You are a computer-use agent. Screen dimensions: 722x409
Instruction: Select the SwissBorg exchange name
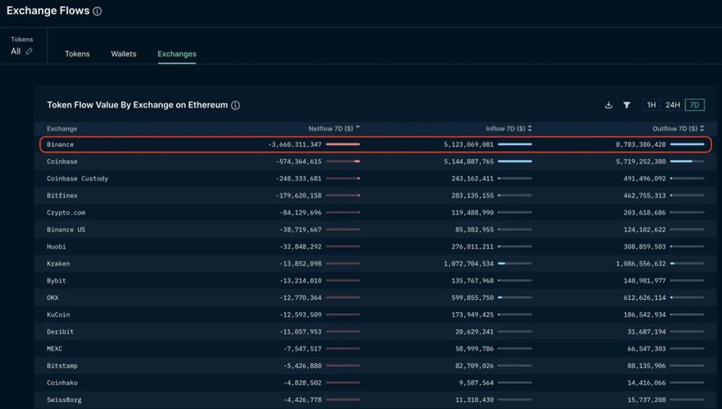click(x=64, y=400)
